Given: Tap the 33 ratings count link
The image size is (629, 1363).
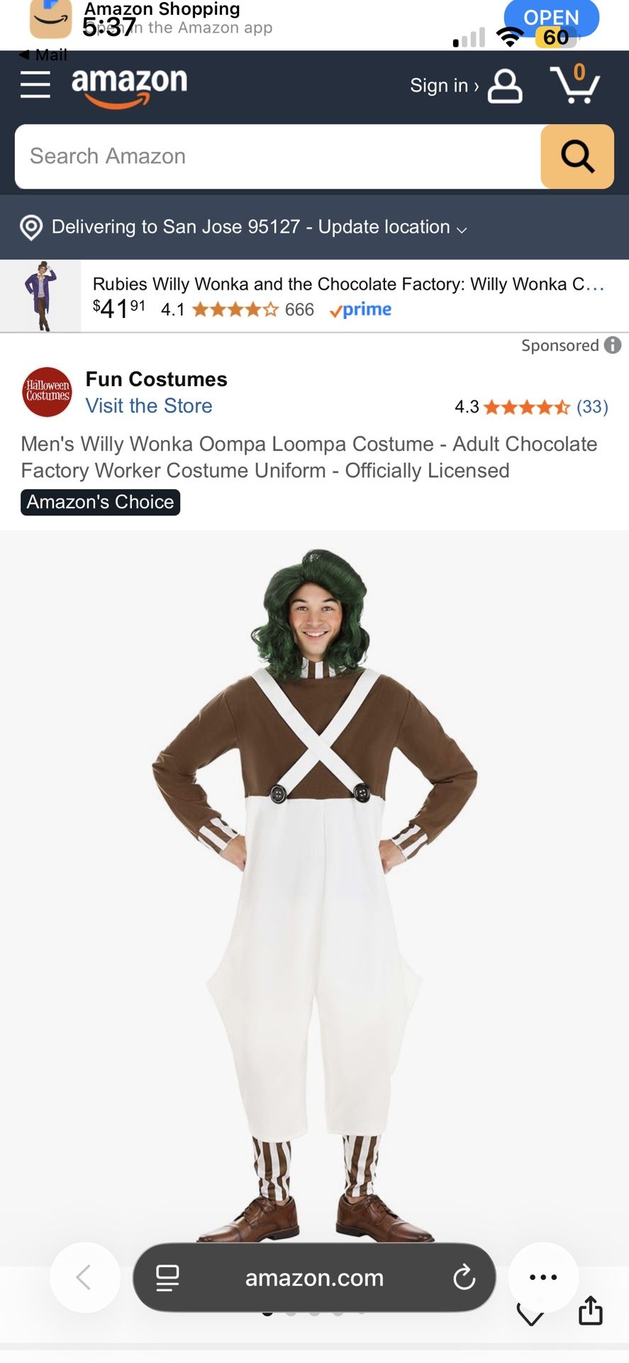Looking at the screenshot, I should 592,407.
